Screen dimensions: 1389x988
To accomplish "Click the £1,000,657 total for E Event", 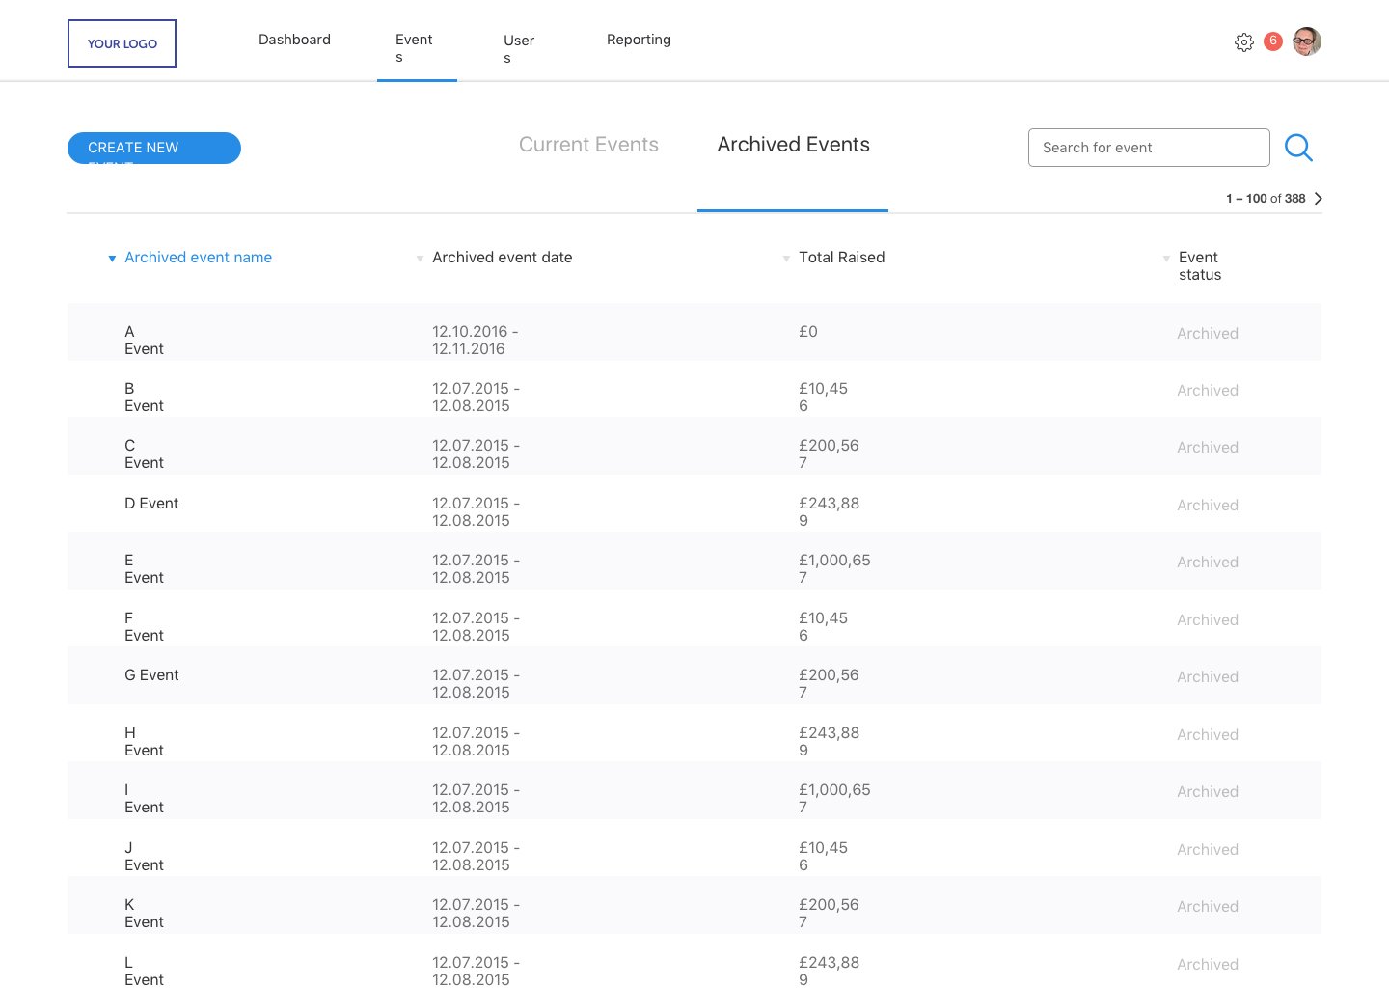I will point(834,569).
